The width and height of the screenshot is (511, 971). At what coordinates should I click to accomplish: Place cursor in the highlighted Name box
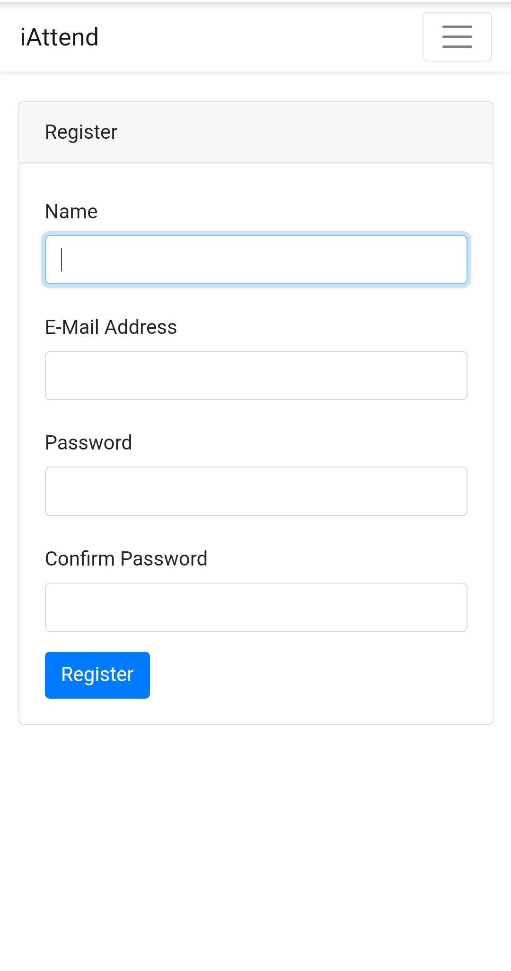pyautogui.click(x=256, y=260)
